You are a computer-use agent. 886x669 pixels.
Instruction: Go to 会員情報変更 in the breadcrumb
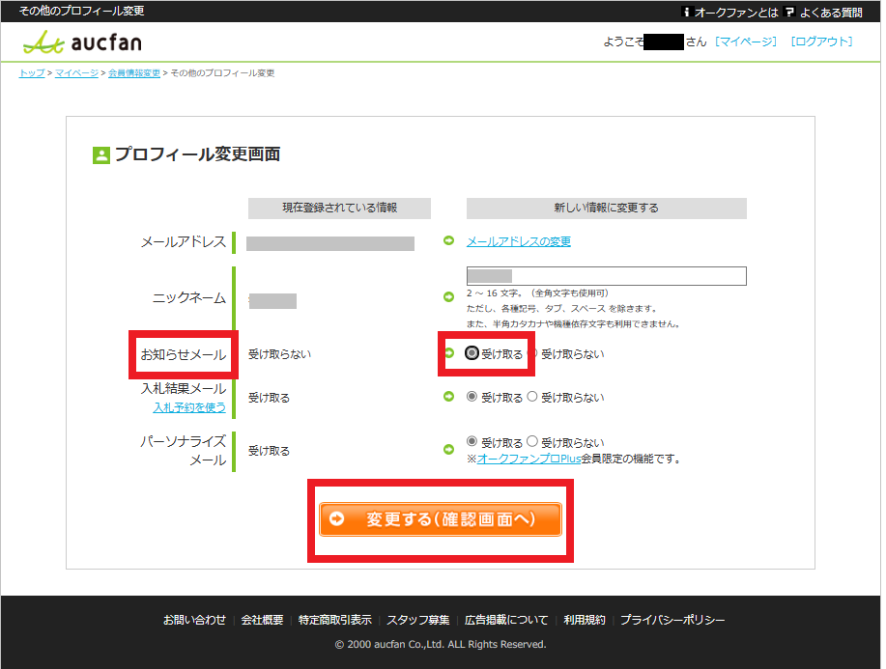[134, 72]
